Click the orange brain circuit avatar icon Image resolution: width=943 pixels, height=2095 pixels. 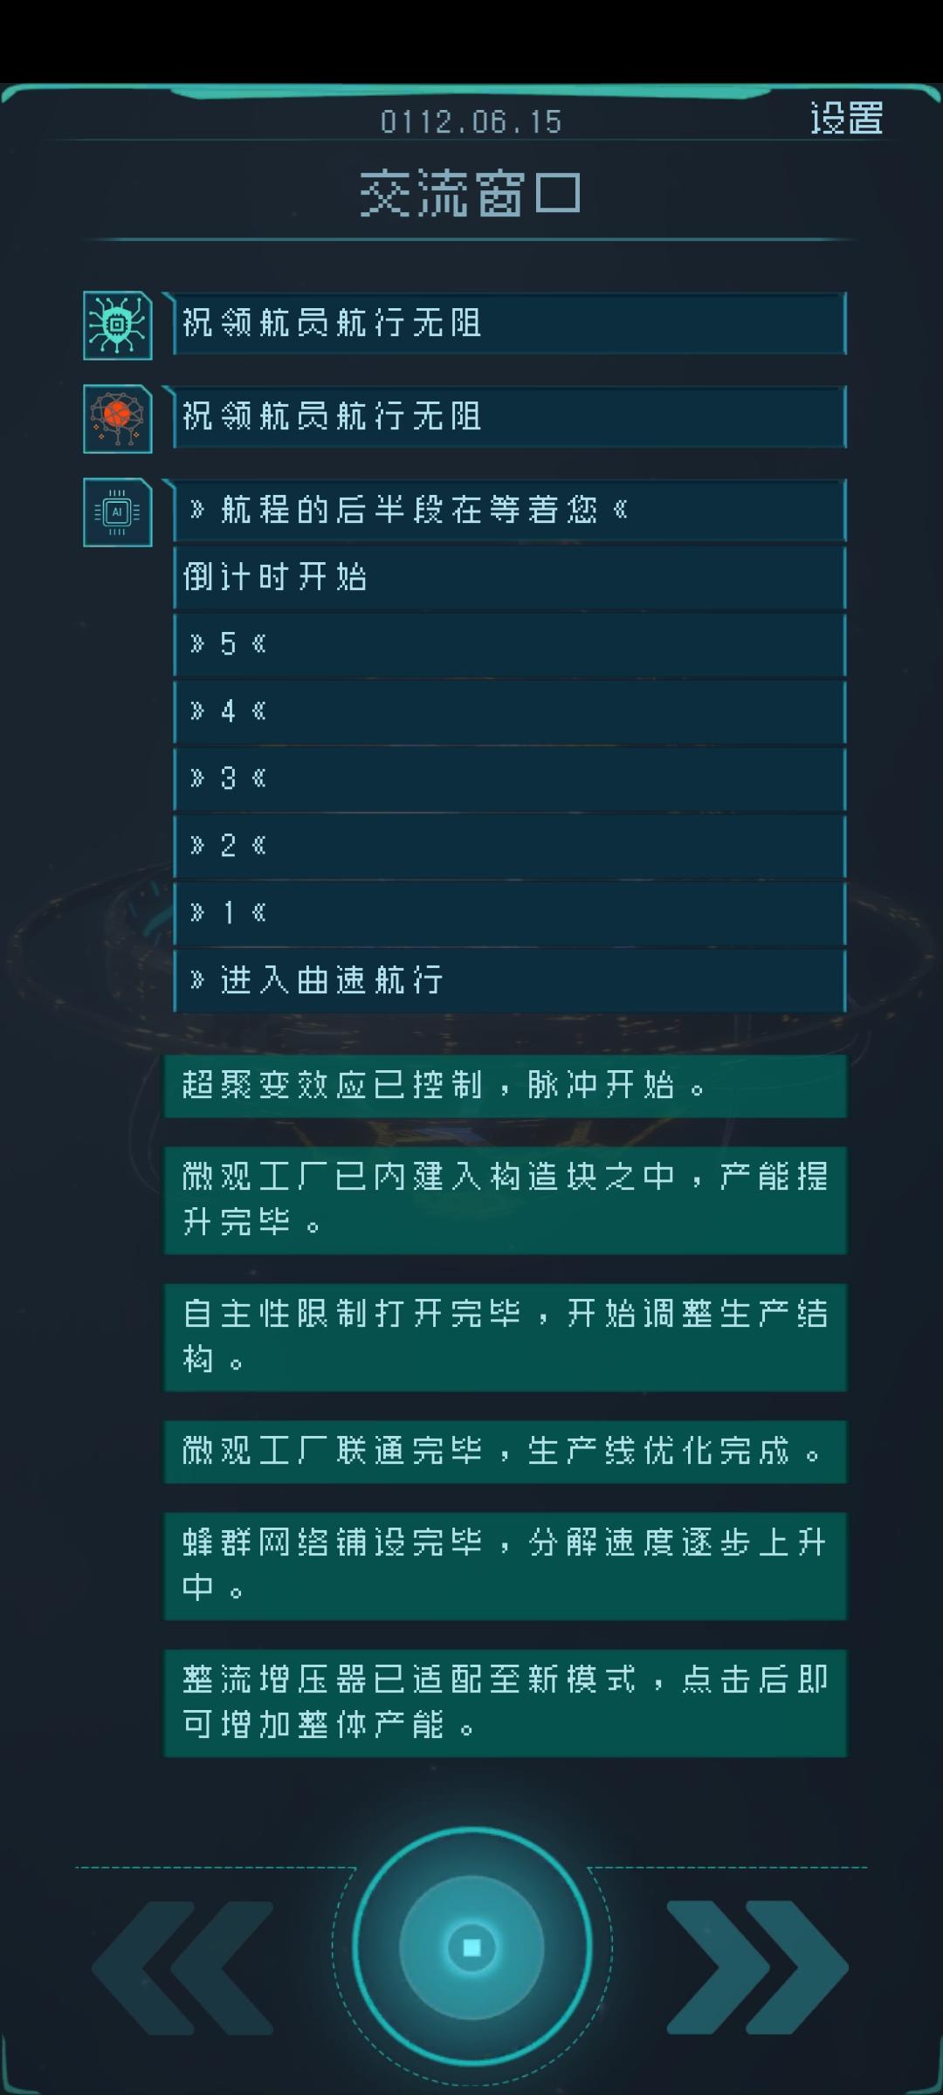coord(118,419)
